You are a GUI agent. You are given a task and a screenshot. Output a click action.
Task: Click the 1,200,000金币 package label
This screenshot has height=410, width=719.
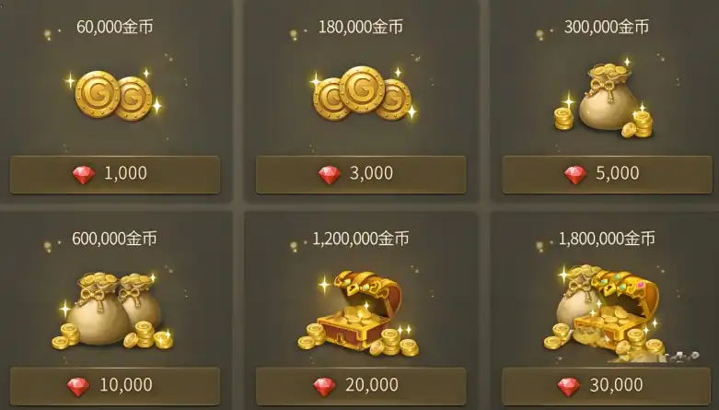pyautogui.click(x=361, y=239)
